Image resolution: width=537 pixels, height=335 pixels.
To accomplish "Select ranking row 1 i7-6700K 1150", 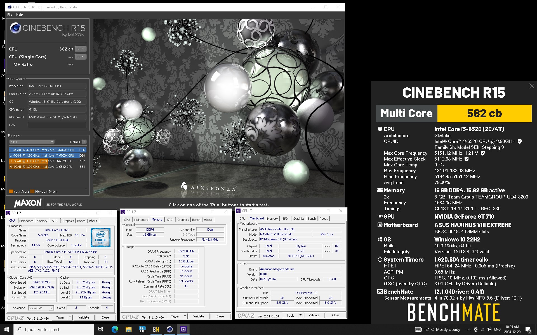I will tap(48, 150).
